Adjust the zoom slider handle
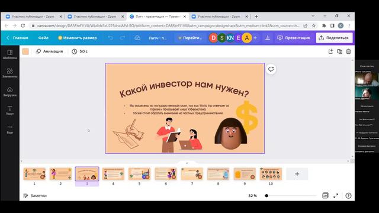The image size is (379, 213). coord(266,196)
